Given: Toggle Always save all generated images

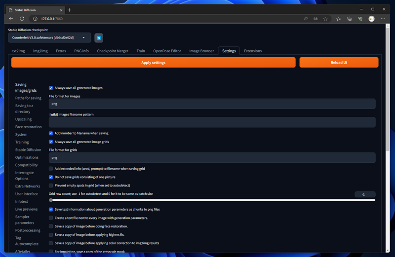Looking at the screenshot, I should tap(51, 88).
